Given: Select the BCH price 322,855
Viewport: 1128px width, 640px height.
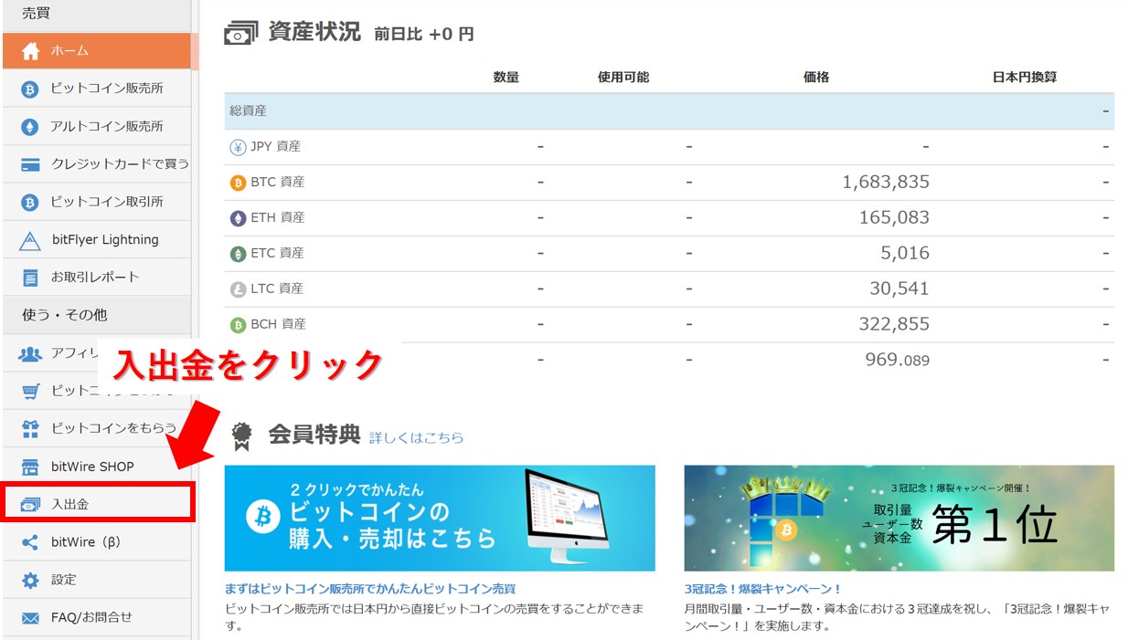Looking at the screenshot, I should 894,324.
